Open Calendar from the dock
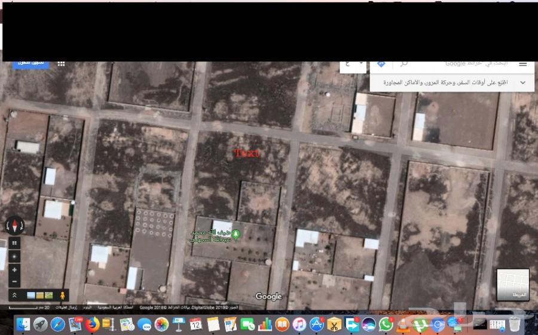 click(x=196, y=324)
